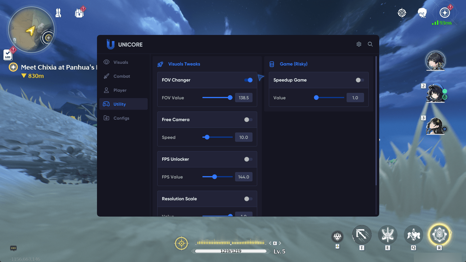Image resolution: width=466 pixels, height=262 pixels.
Task: Click the right arrow next to E key indicator
Action: click(x=280, y=243)
